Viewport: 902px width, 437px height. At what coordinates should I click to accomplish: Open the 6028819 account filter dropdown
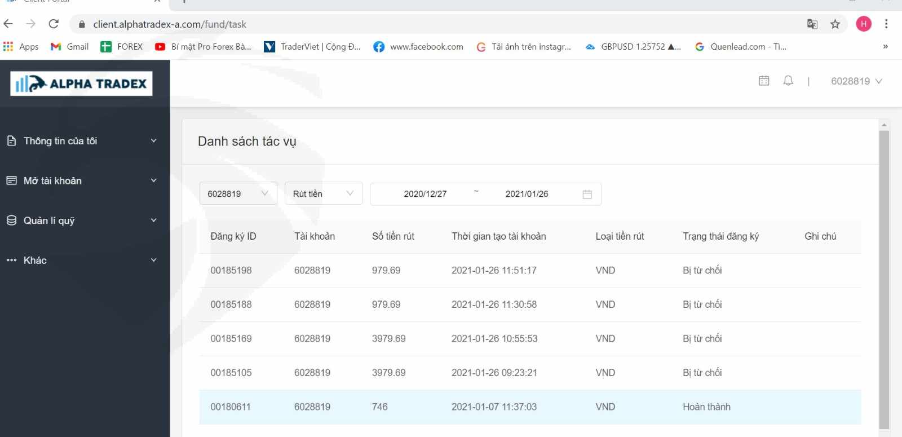pos(238,193)
